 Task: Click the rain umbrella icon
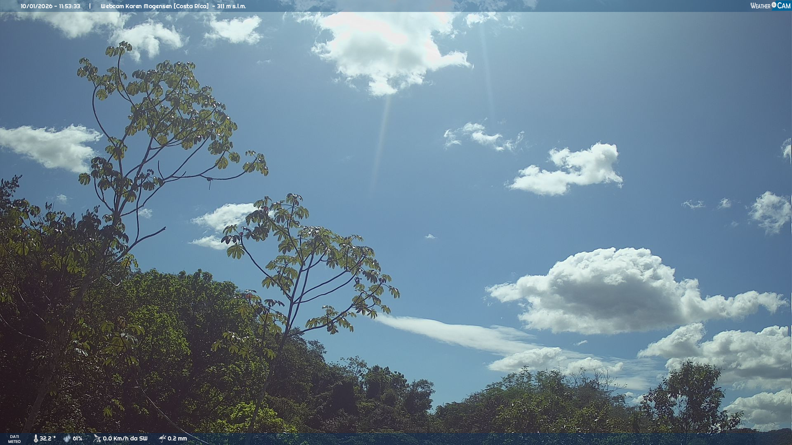(x=162, y=438)
